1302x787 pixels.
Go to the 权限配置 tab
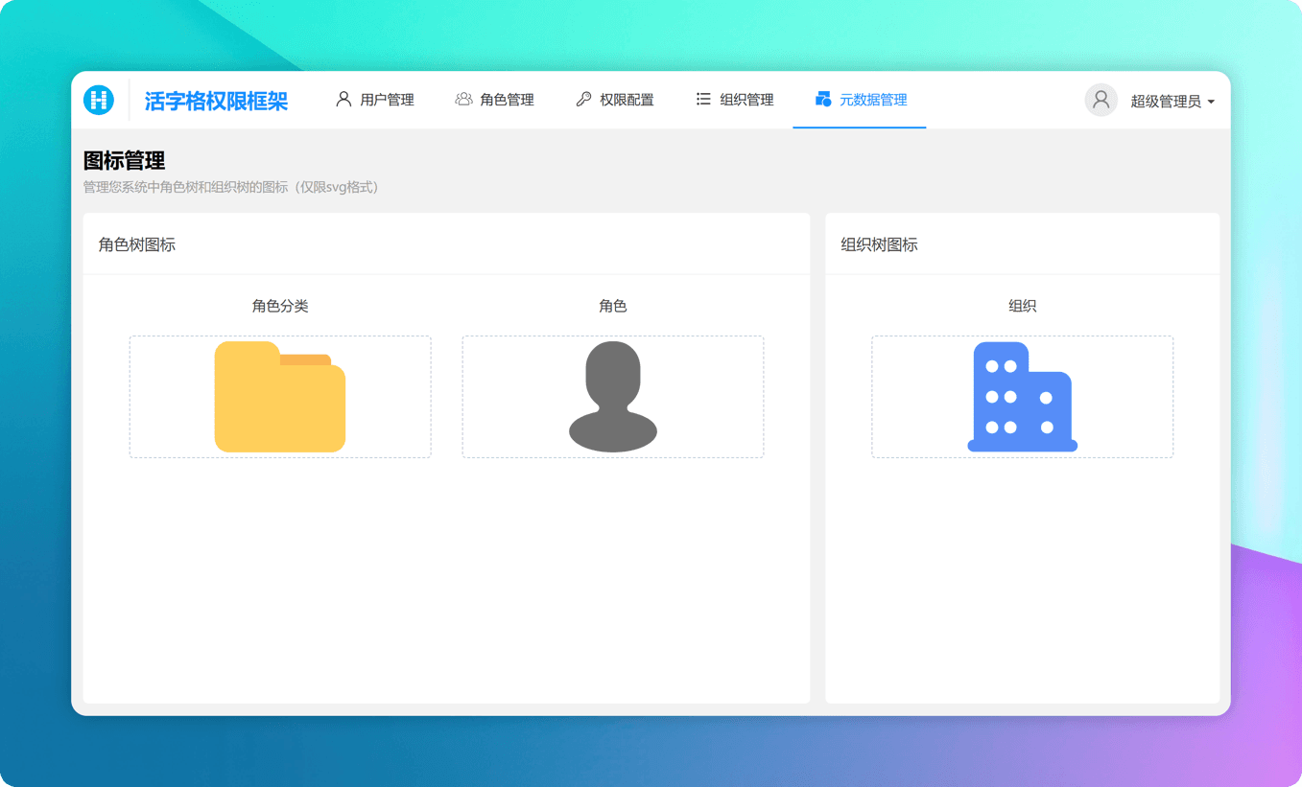pyautogui.click(x=614, y=100)
